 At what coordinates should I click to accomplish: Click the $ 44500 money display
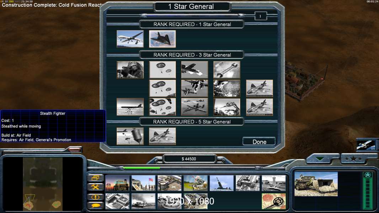click(189, 159)
